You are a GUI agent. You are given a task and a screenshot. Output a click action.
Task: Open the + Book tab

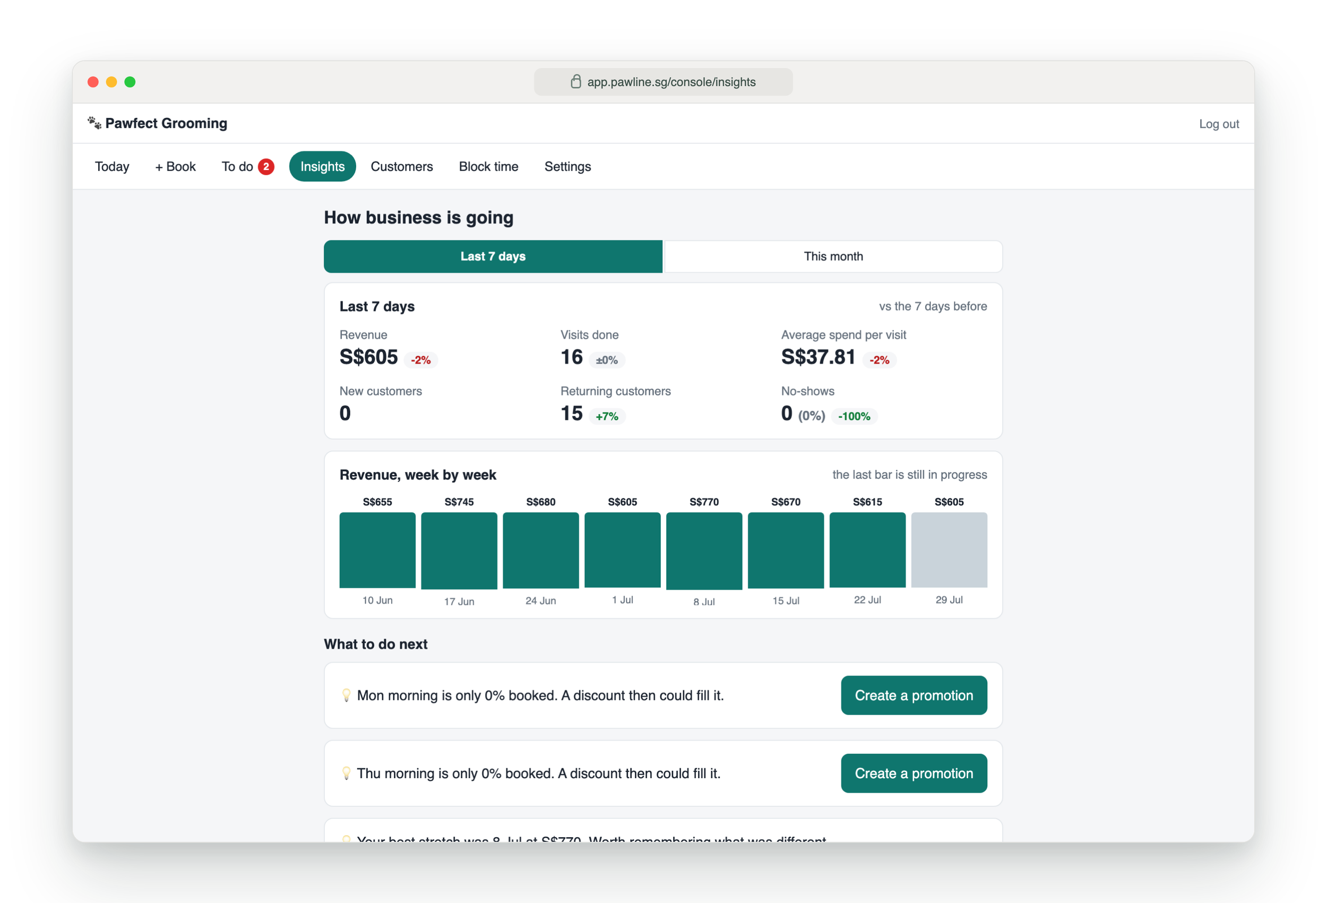tap(175, 166)
